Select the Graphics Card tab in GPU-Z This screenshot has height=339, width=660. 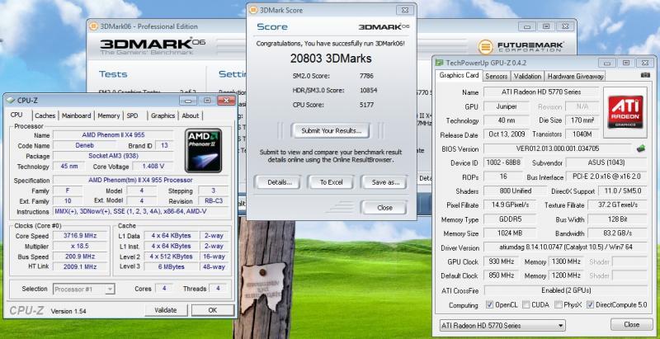click(x=459, y=75)
